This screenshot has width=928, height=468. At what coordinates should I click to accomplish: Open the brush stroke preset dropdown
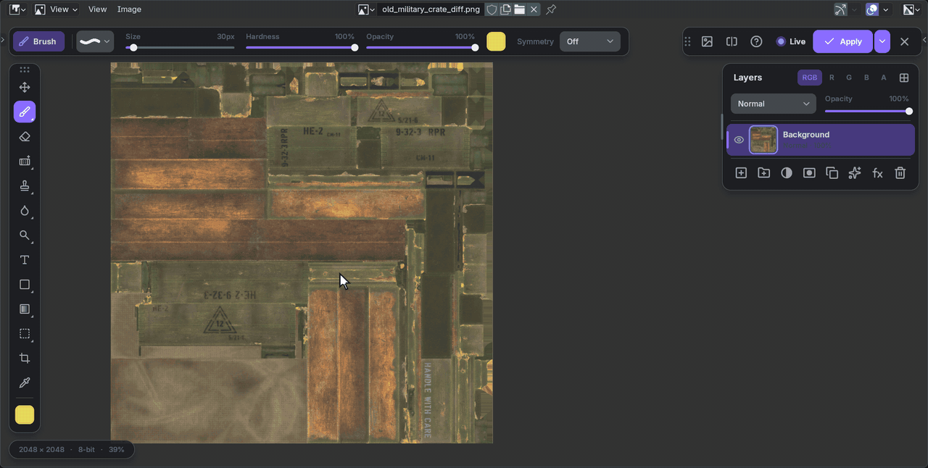click(x=95, y=41)
